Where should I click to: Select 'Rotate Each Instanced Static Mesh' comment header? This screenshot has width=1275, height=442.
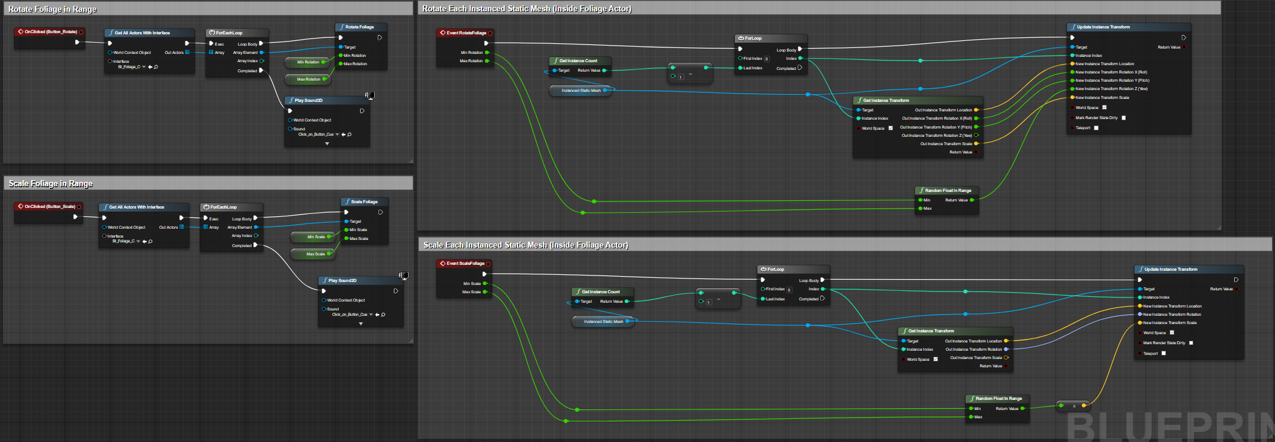pos(820,8)
